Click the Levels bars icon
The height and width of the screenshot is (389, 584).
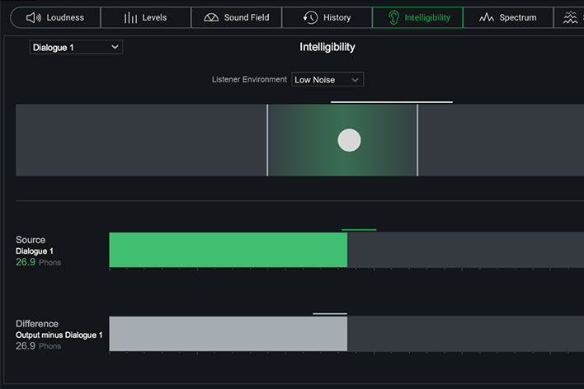[130, 17]
